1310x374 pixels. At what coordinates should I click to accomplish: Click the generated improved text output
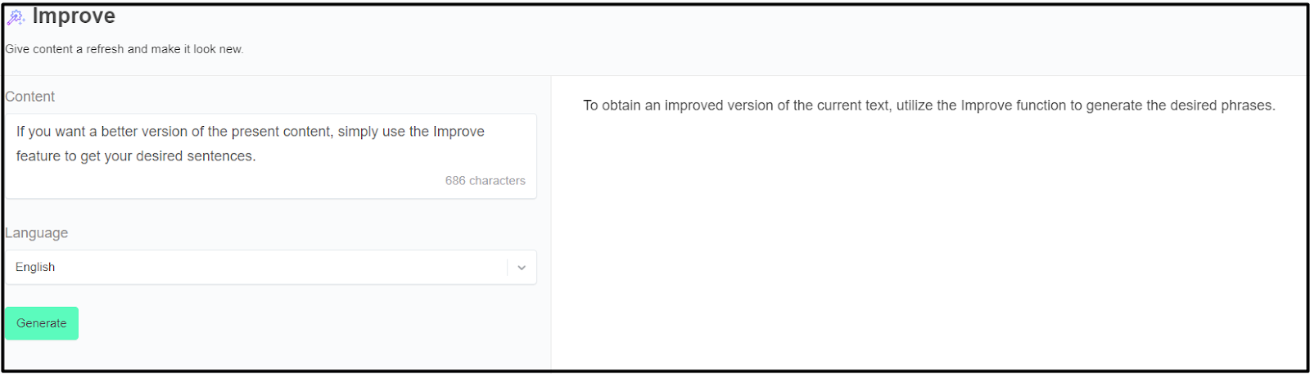(928, 106)
